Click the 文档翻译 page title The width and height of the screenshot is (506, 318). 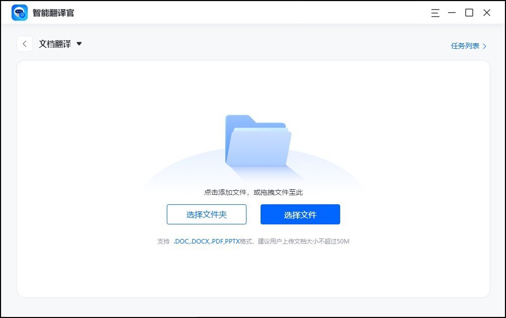click(x=56, y=44)
